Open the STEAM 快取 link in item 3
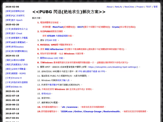The width and height of the screenshot is (163, 122). click(x=51, y=40)
